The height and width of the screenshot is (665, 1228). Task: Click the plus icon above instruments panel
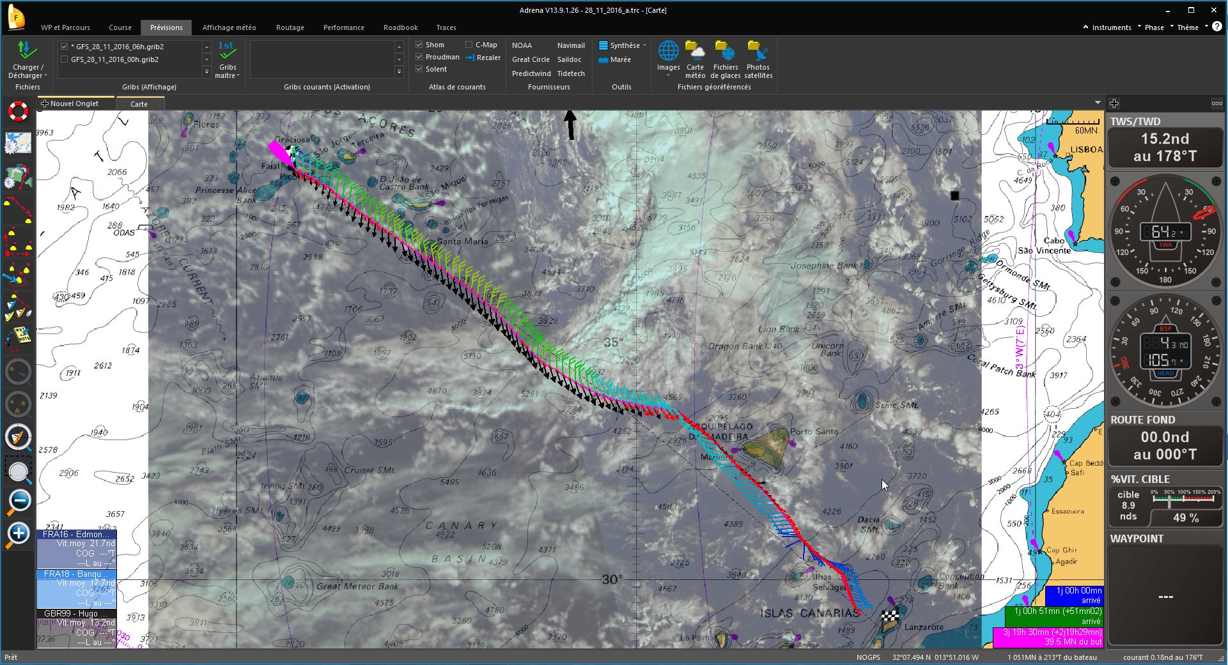(x=1114, y=103)
